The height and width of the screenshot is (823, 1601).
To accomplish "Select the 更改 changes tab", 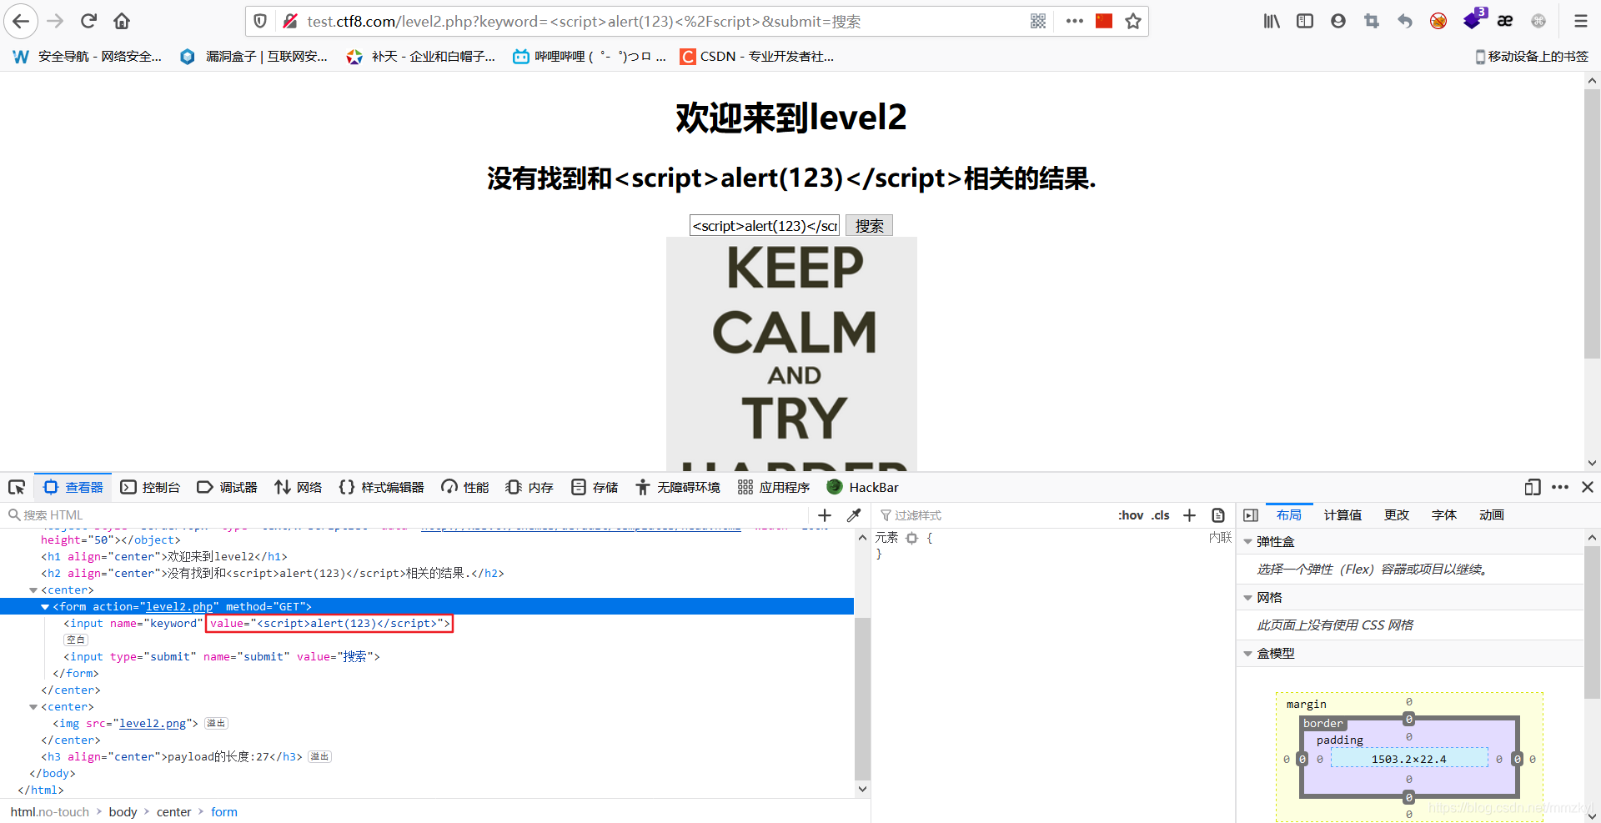I will [1397, 515].
